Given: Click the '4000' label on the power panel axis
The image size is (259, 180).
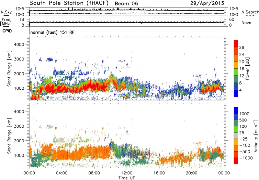Looking at the screenshot, I should [x=19, y=45].
